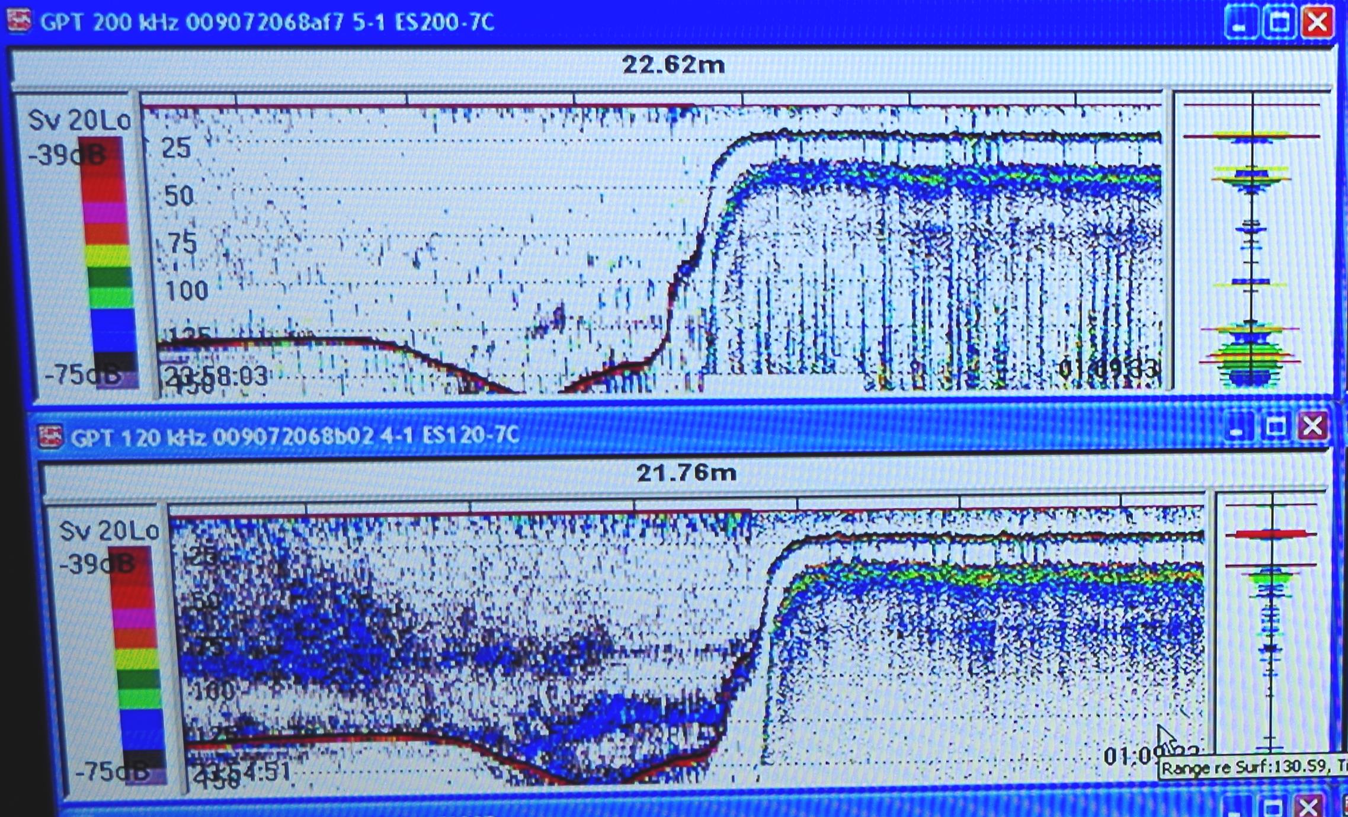
Task: Click the -39dB scale label in the 120 kHz window
Action: (x=96, y=564)
